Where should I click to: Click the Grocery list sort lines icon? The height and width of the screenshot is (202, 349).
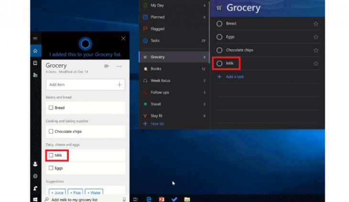[x=107, y=66]
